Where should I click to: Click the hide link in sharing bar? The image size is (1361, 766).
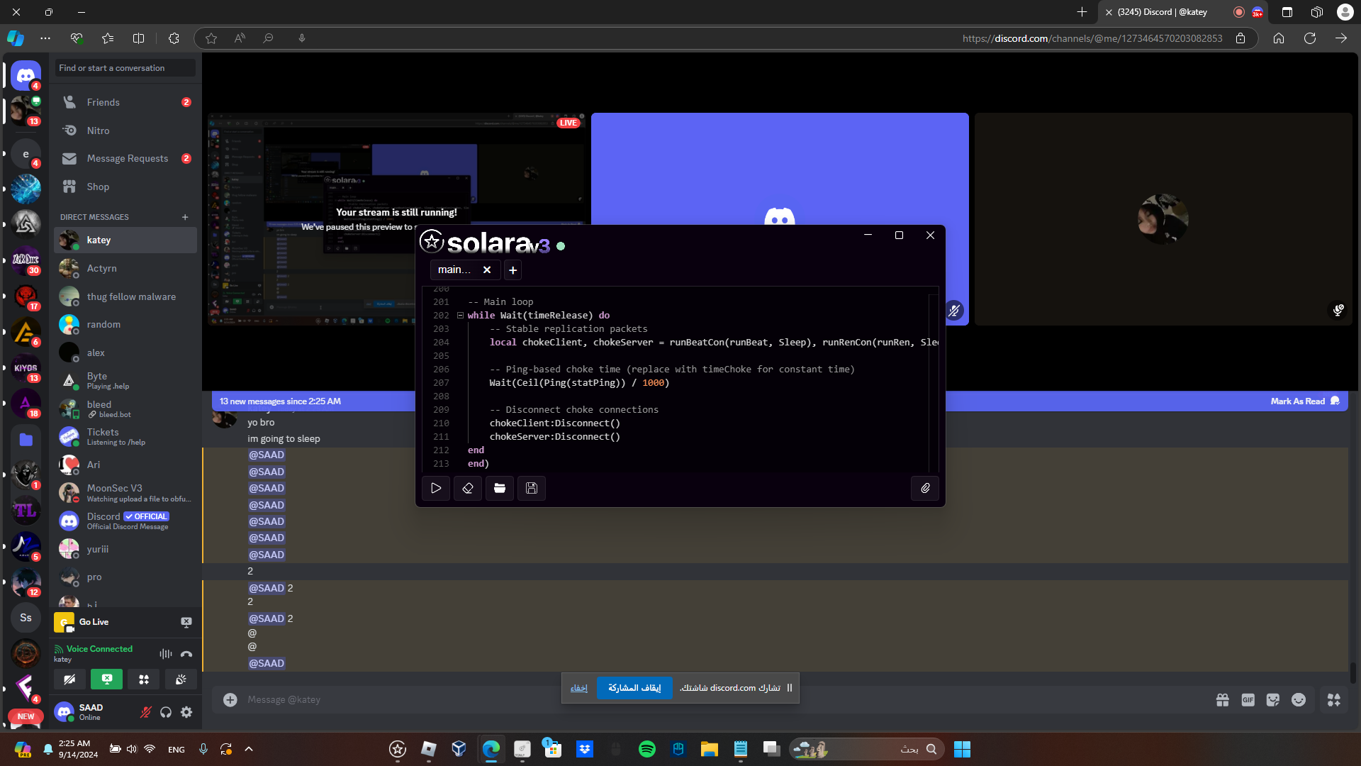tap(579, 688)
